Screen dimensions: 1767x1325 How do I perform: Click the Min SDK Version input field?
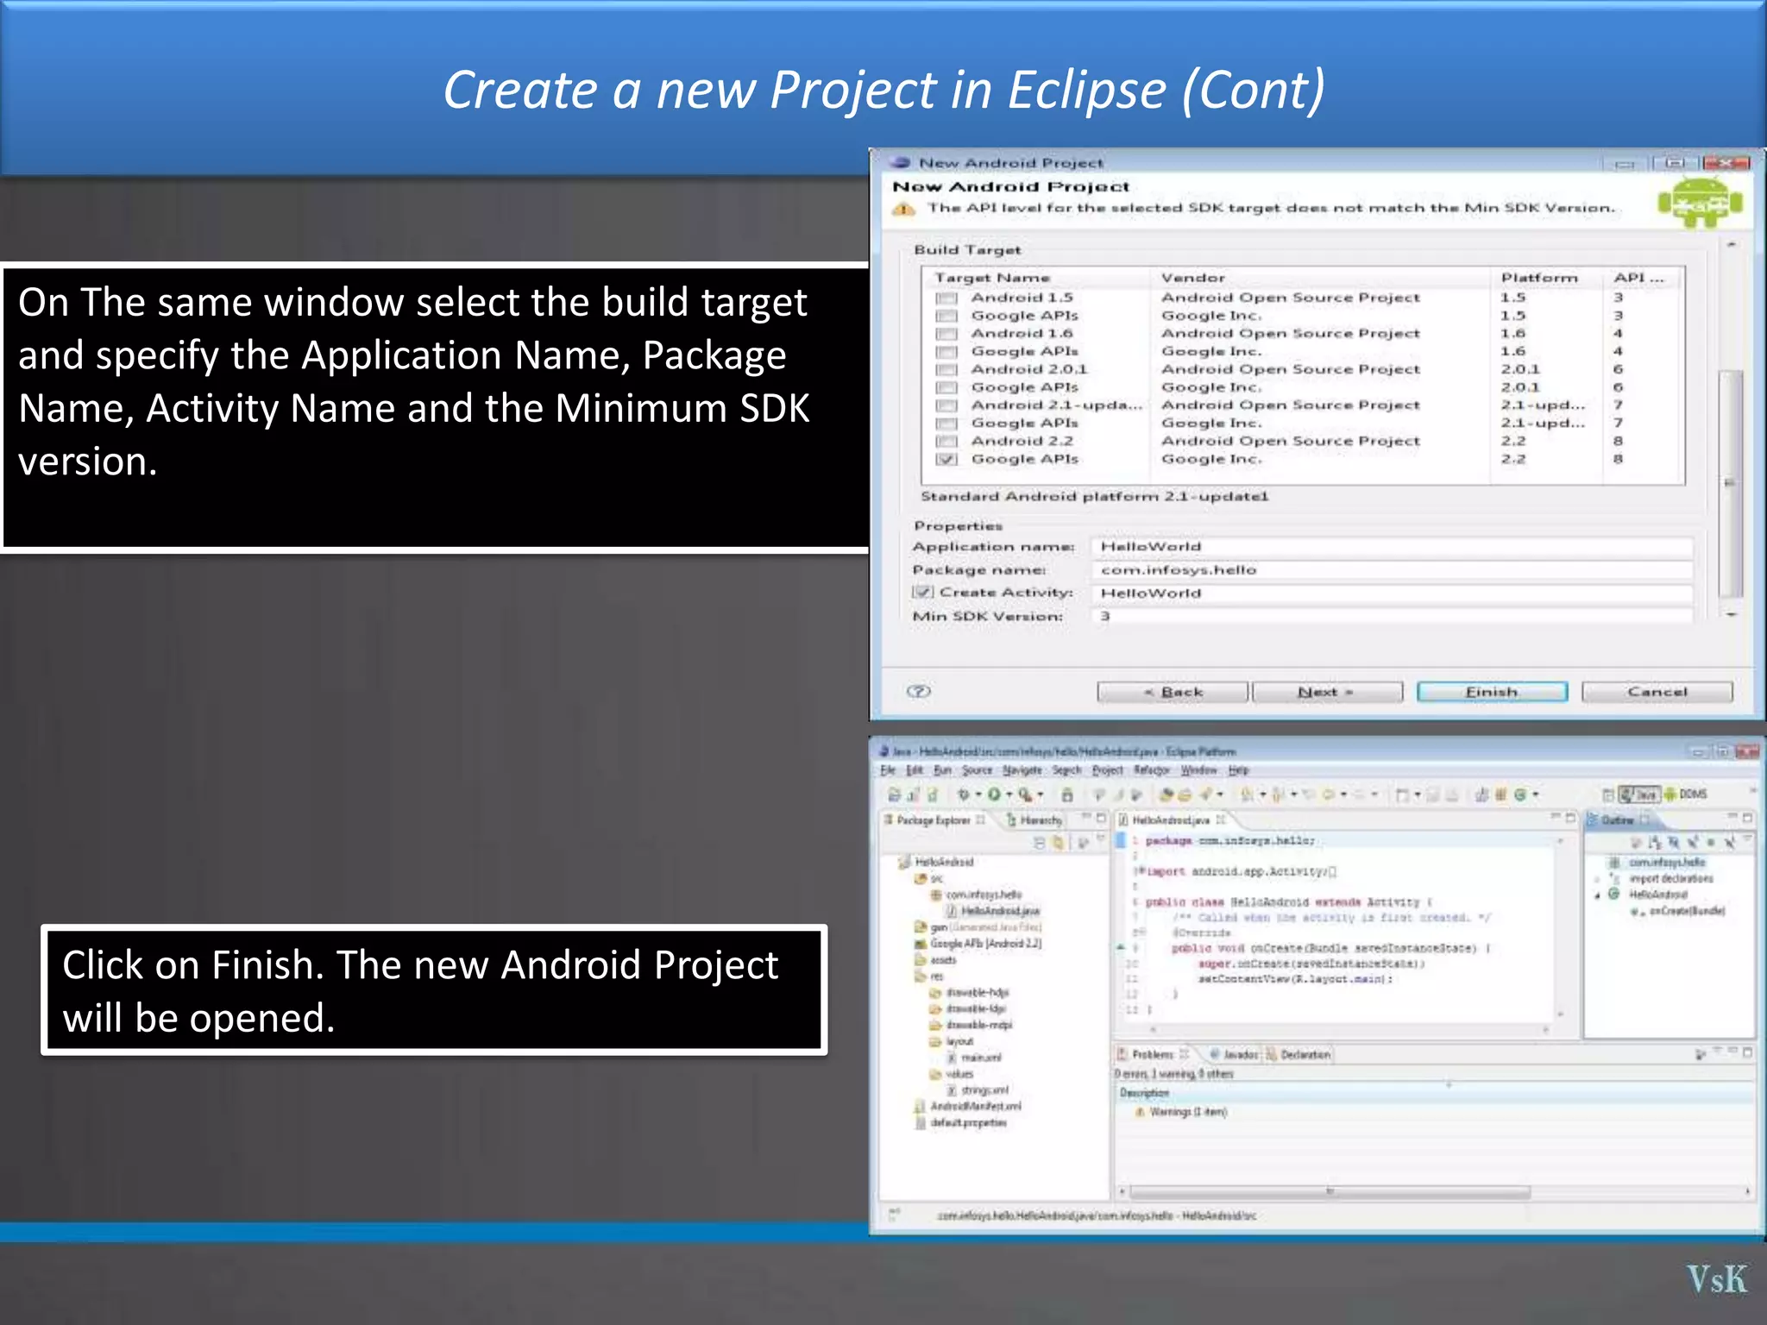point(1391,616)
